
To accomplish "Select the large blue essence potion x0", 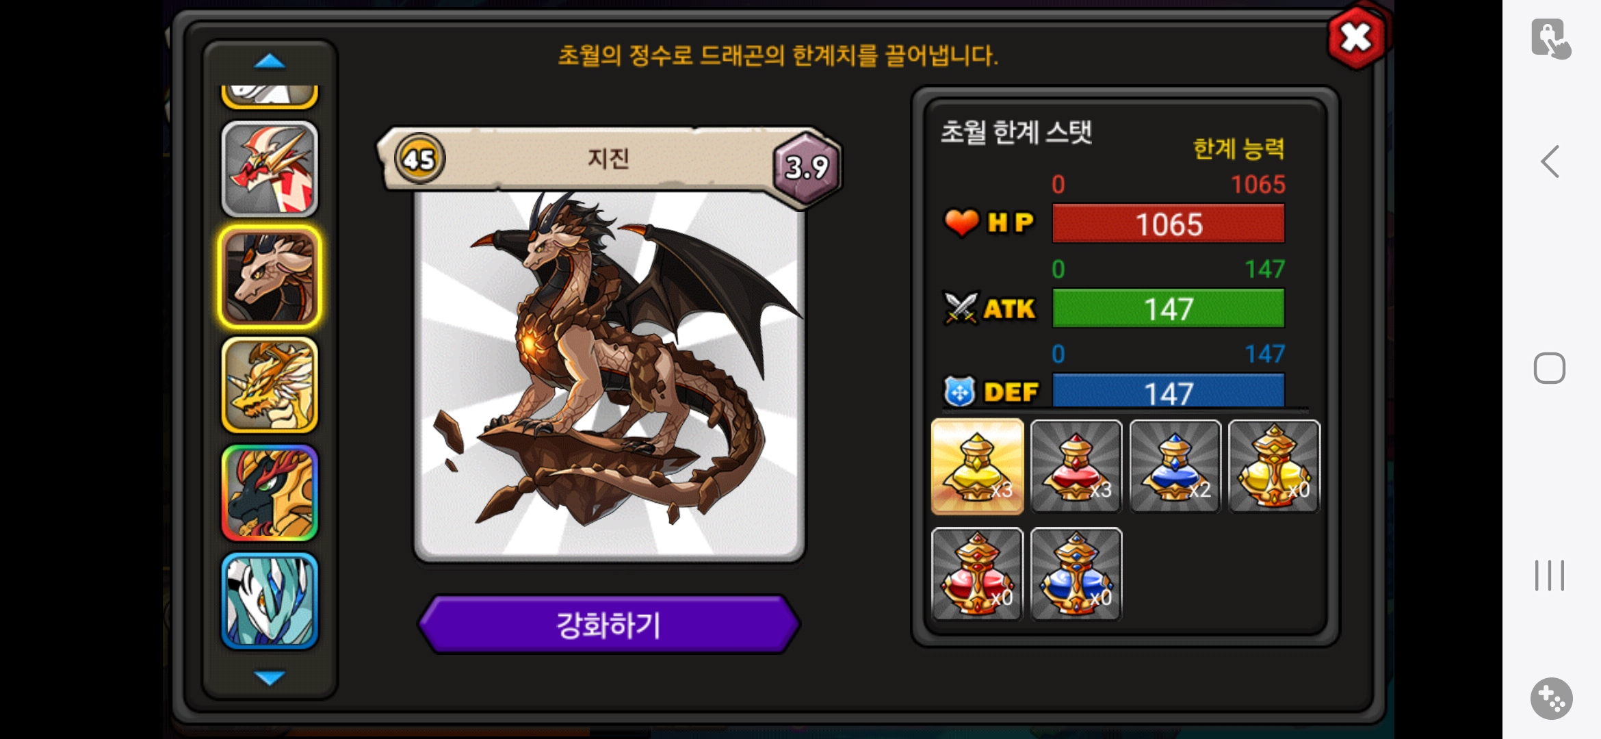I will (1076, 574).
